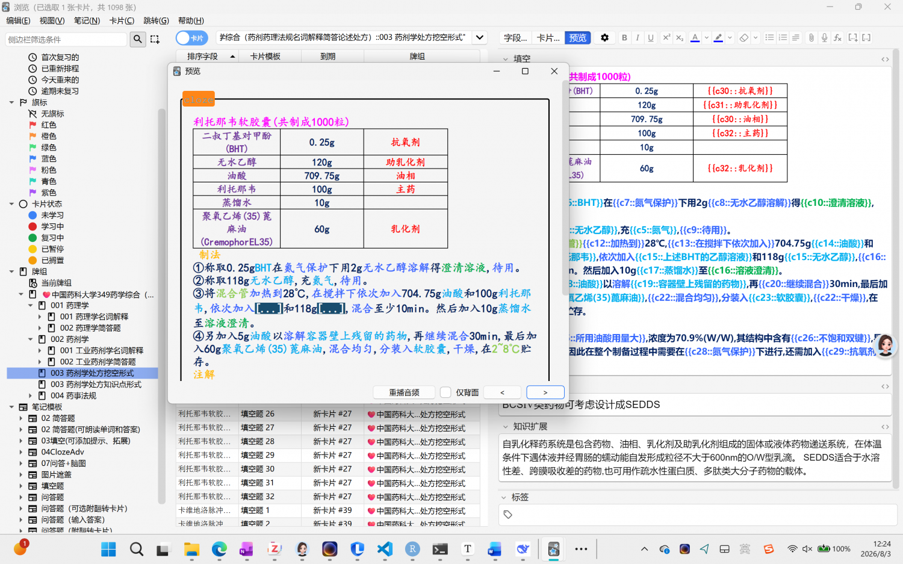Toggle the selection mode icon beside search

pyautogui.click(x=155, y=39)
